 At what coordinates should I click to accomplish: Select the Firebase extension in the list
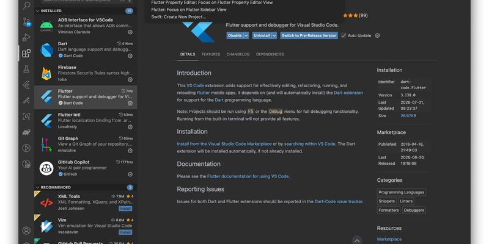point(86,73)
